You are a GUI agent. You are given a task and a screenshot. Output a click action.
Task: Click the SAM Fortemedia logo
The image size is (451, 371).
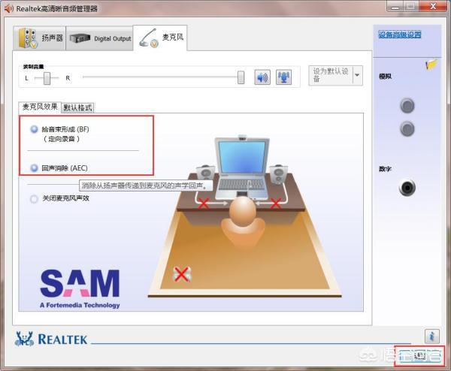[x=80, y=289]
